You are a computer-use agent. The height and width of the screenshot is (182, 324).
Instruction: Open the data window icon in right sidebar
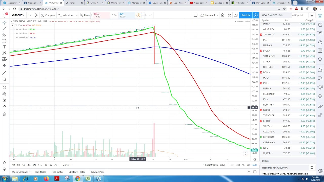(320, 33)
